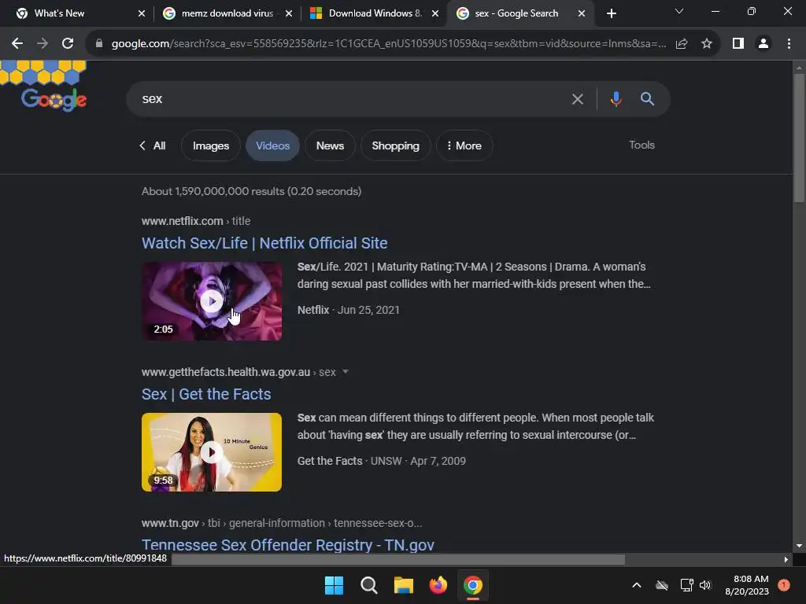Click the scrollbar down arrow
806x604 pixels.
pos(800,546)
